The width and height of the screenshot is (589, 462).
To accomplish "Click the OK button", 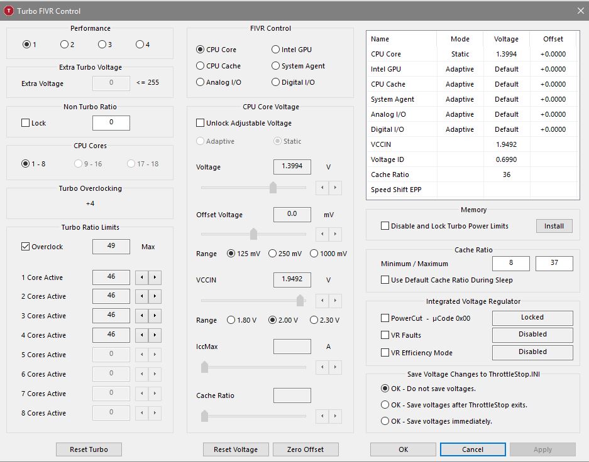I will (403, 449).
